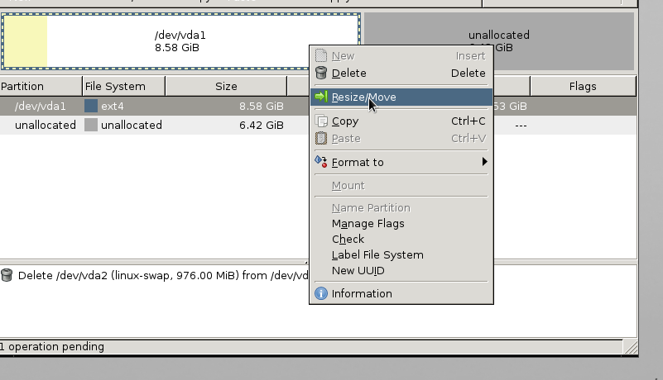Choose Manage Flags from context menu
Viewport: 663px width, 380px height.
point(368,223)
